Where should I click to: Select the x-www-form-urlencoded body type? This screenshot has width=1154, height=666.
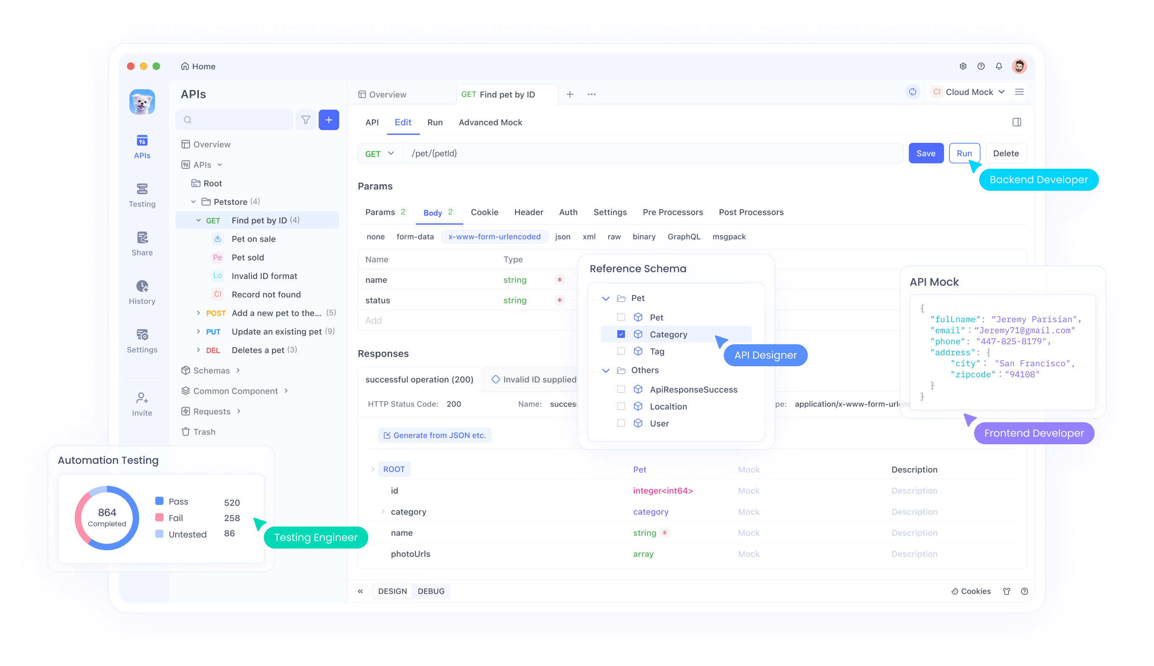494,236
